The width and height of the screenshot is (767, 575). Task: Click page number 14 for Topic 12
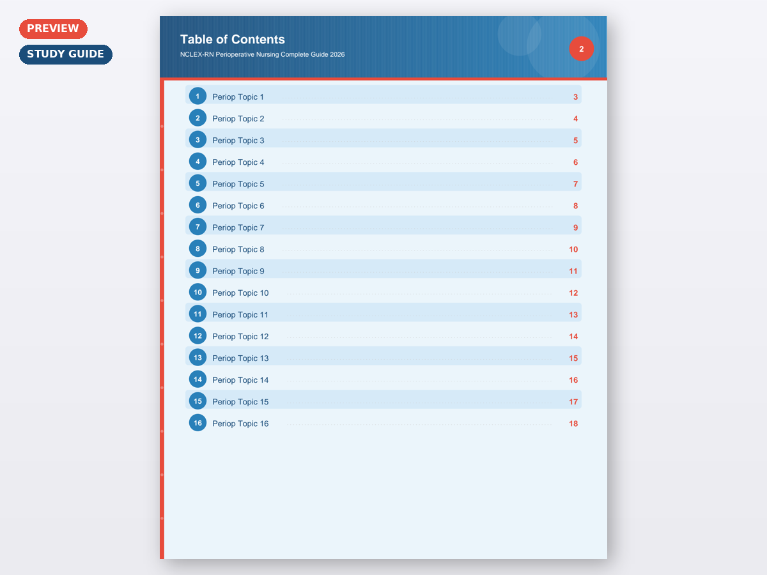pos(573,337)
